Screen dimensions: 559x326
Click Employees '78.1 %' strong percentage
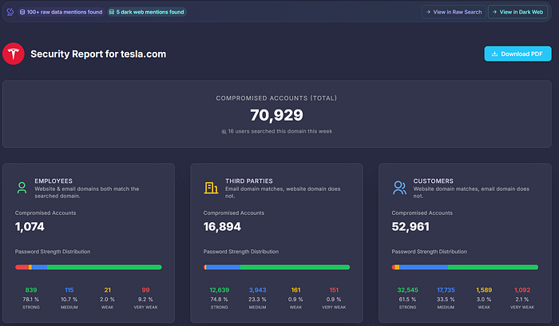tap(31, 300)
